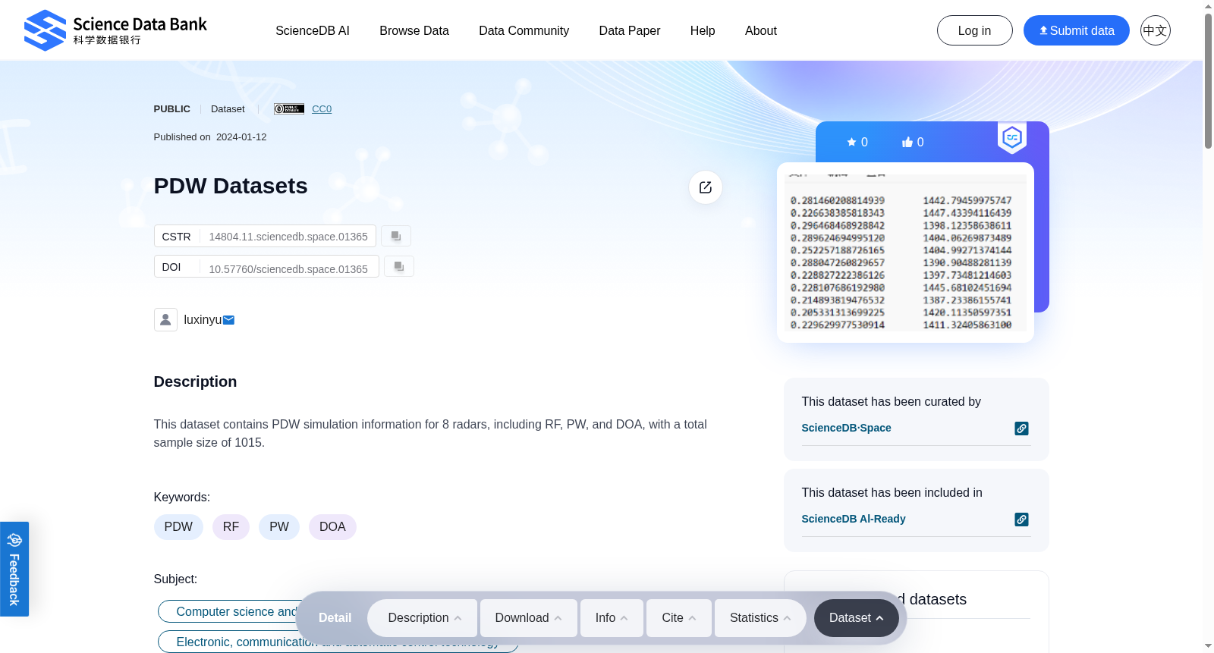The width and height of the screenshot is (1214, 653).
Task: Click the link icon beside ScienceDB AI-Ready
Action: click(1022, 520)
